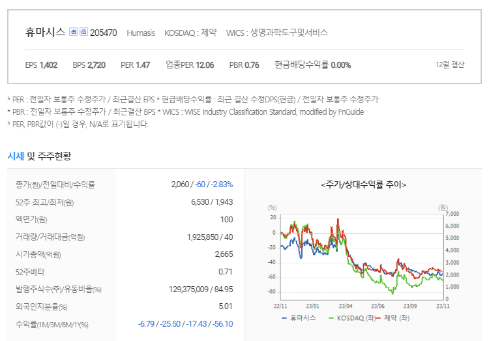Click the 현금배당수익률 0.00% figure
This screenshot has height=341, width=489.
[312, 65]
